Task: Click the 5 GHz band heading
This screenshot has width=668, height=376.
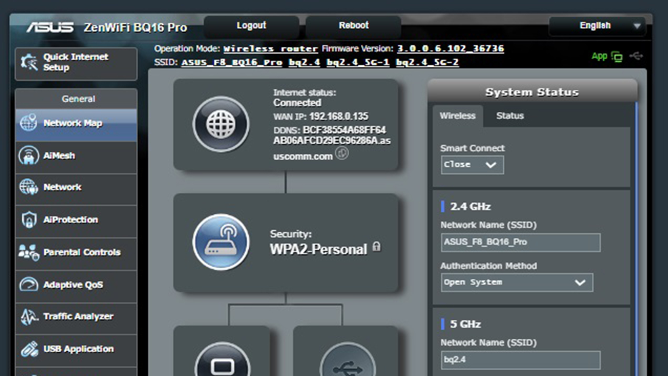Action: tap(465, 324)
